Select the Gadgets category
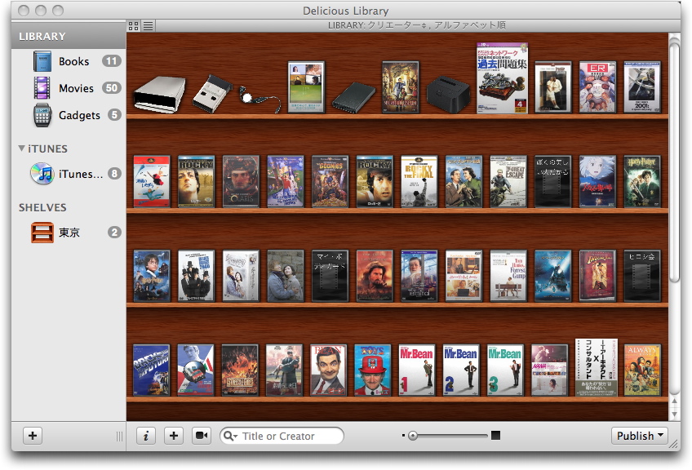 [x=69, y=115]
